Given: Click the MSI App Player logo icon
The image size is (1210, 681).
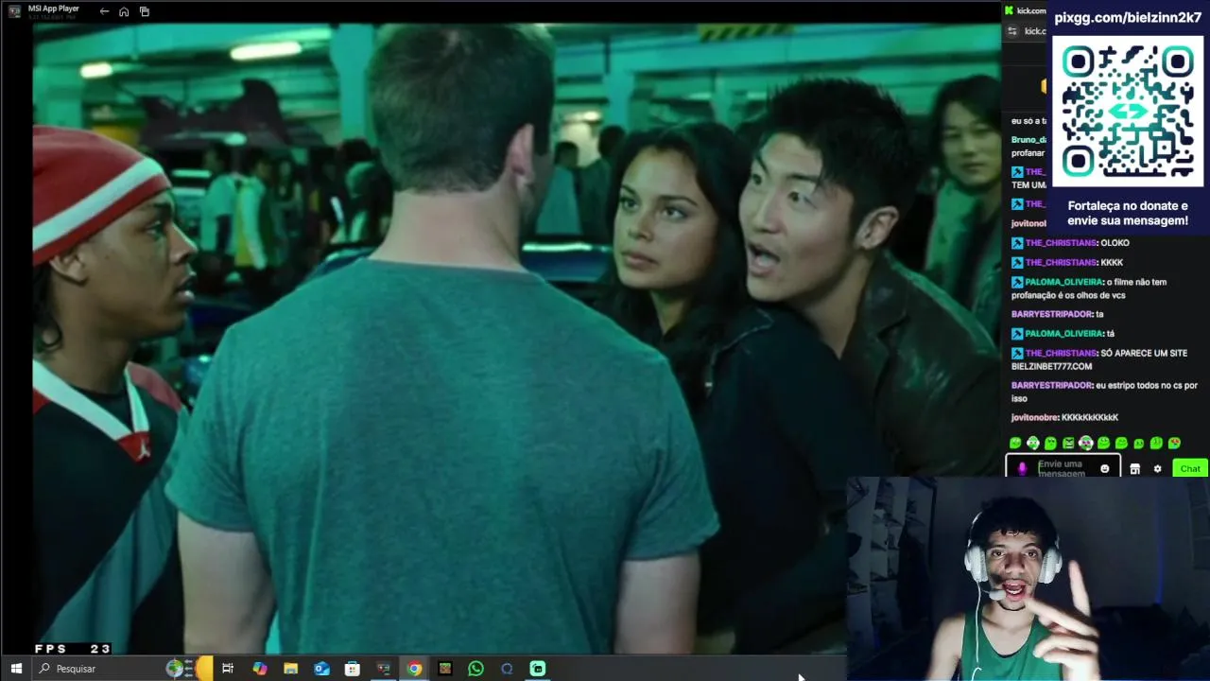Looking at the screenshot, I should click(15, 11).
